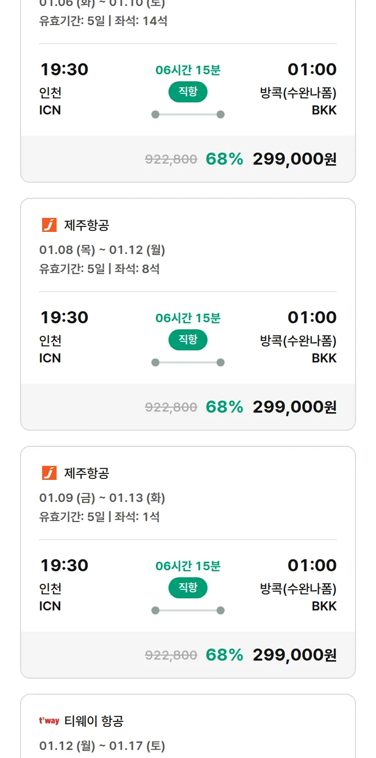Click the 19:30 departure time on the 01.08 card
376x758 pixels.
(x=64, y=317)
